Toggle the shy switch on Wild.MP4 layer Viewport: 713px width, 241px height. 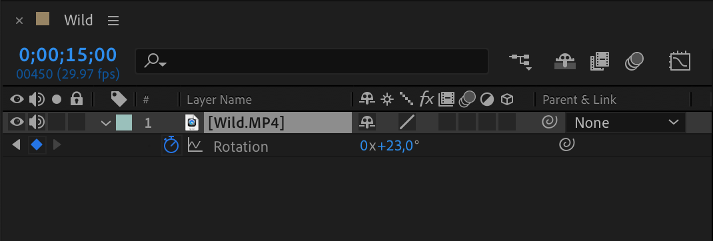[367, 122]
